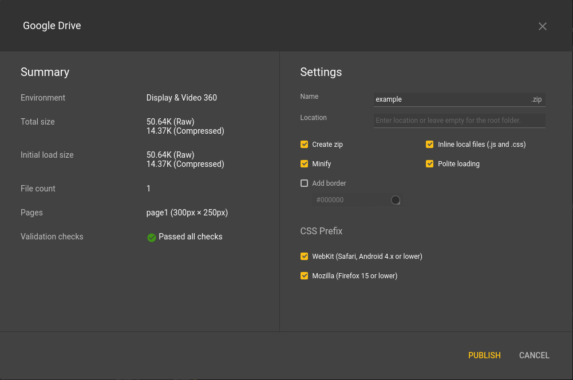The image size is (573, 380).
Task: Uncheck the Mozilla CSS prefix option
Action: pyautogui.click(x=305, y=276)
